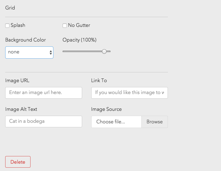Click the left end of Opacity track
Screen dimensions: 221x171
(x=64, y=52)
